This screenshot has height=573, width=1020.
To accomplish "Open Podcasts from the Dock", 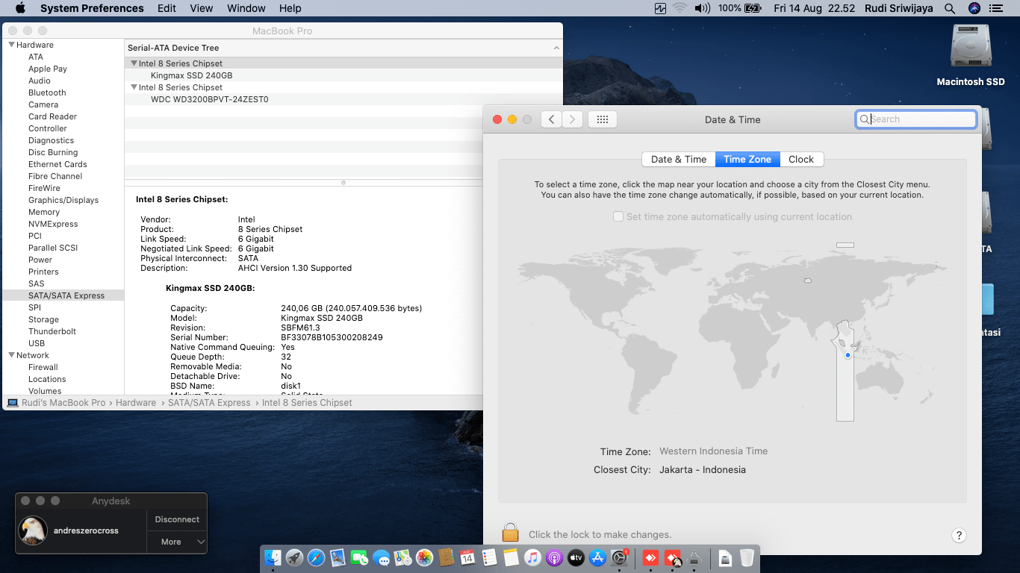I will (554, 557).
